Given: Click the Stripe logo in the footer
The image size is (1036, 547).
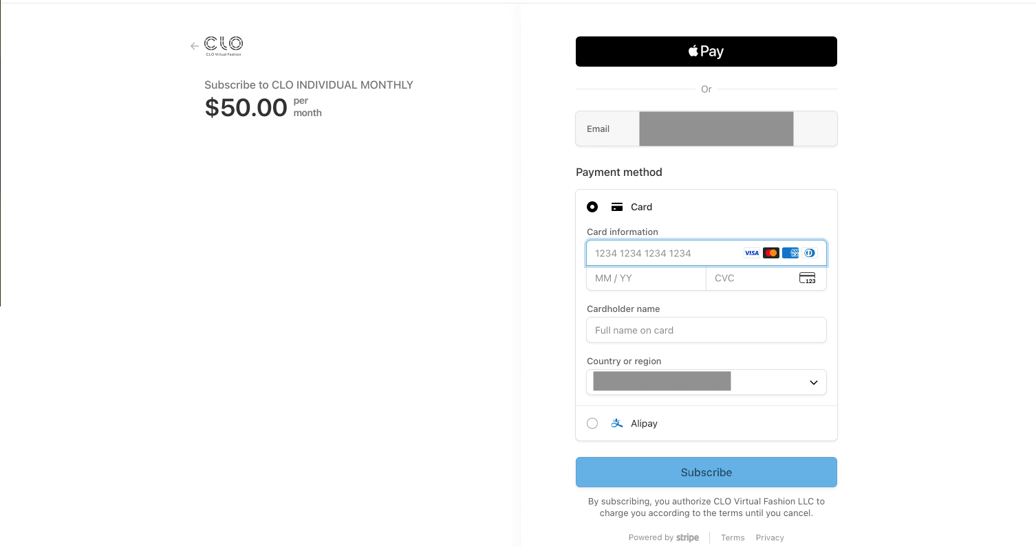Looking at the screenshot, I should (687, 537).
